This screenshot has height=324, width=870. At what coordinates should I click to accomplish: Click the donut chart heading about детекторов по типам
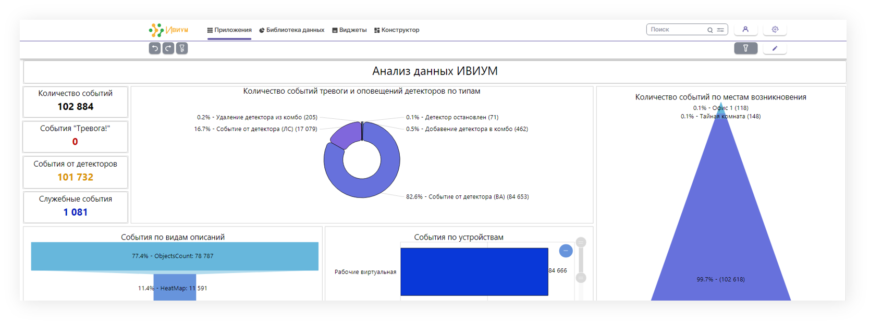pos(362,91)
